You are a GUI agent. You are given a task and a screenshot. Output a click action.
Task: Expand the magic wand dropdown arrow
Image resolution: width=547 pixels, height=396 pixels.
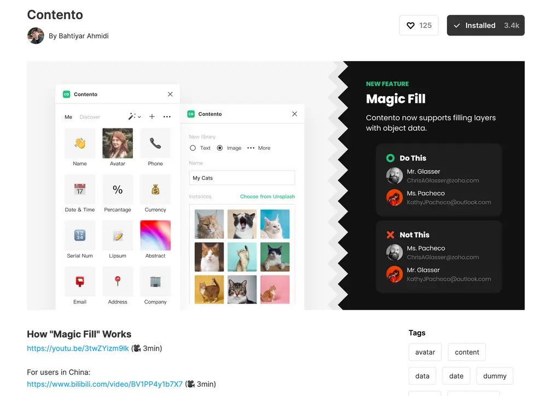pos(139,117)
